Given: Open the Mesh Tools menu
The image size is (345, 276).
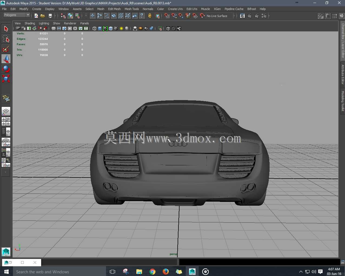Looking at the screenshot, I should (132, 9).
